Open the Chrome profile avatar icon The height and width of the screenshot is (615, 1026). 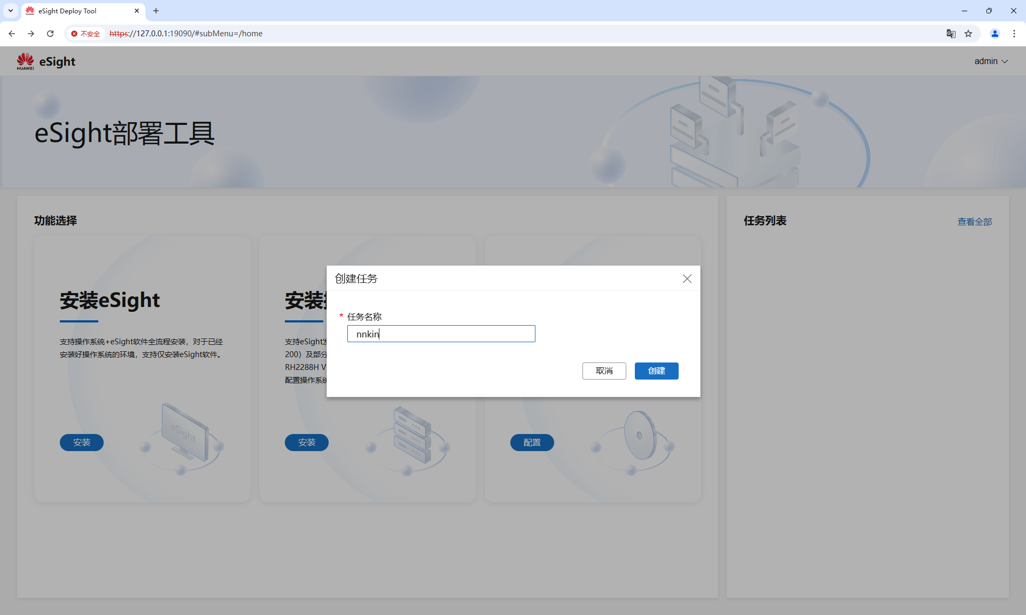coord(994,34)
